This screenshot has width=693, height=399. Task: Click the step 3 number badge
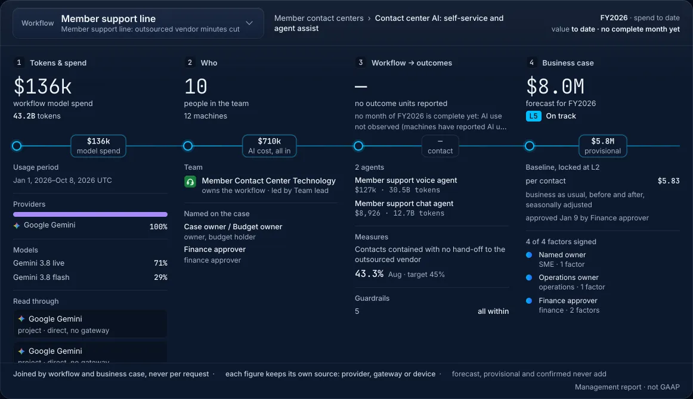point(360,63)
